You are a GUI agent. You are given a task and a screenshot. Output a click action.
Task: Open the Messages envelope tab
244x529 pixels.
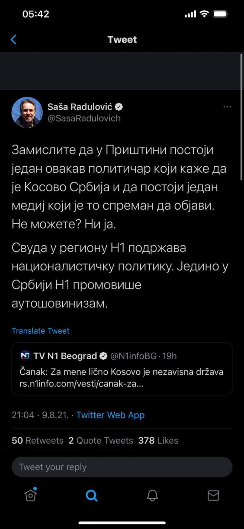[213, 495]
